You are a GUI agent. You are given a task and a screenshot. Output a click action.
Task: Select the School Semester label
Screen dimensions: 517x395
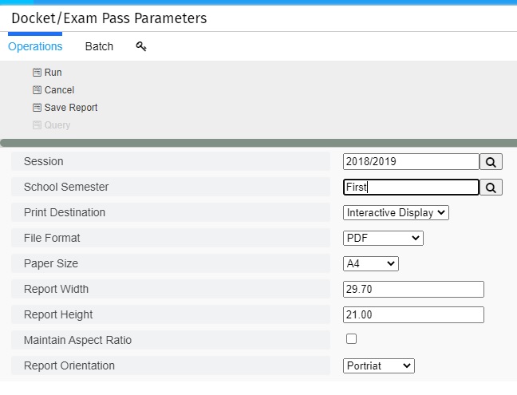click(66, 187)
